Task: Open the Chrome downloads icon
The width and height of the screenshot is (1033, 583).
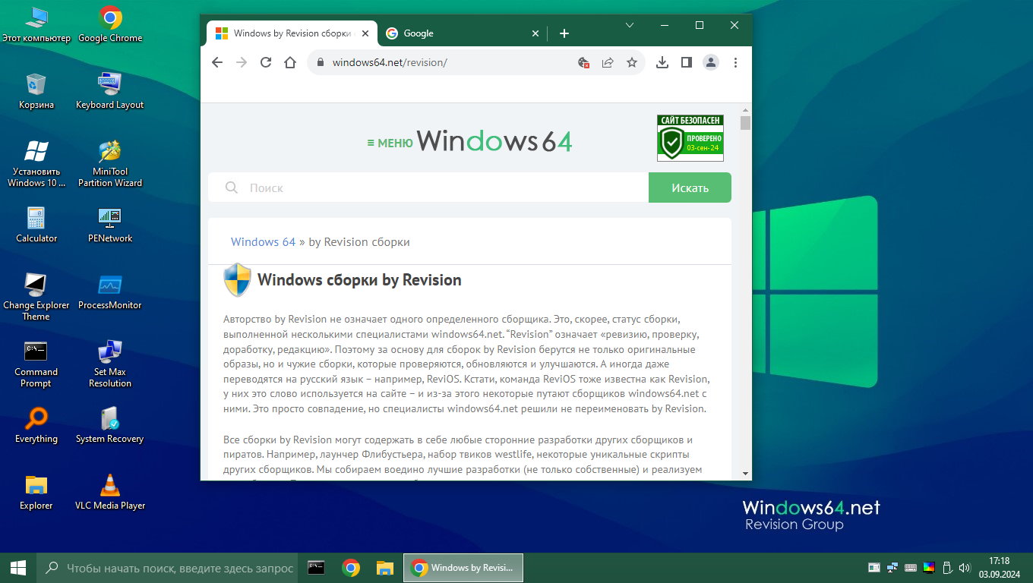Action: [x=662, y=62]
